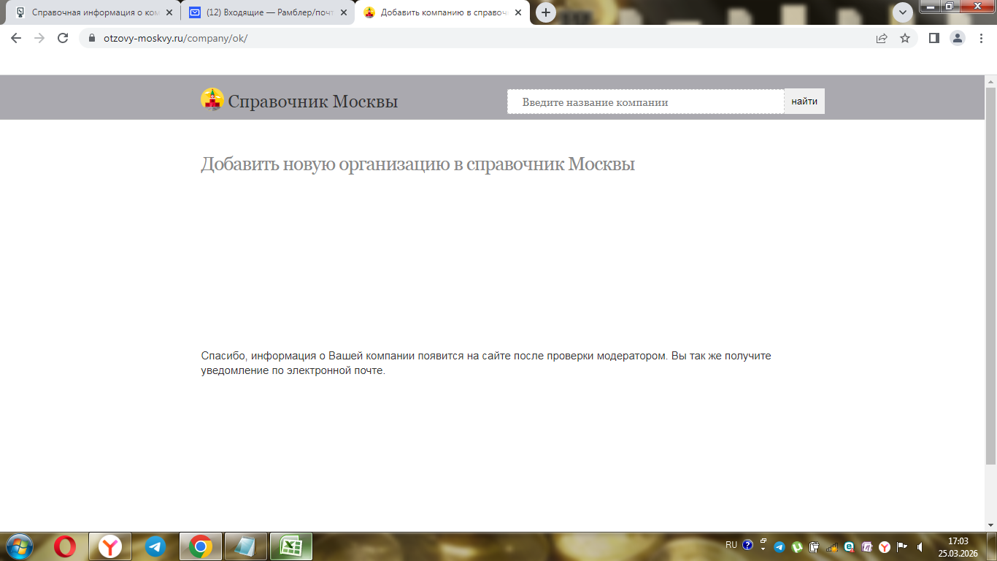Open the volume speaker tray icon
Screen dimensions: 997x561
pyautogui.click(x=920, y=546)
